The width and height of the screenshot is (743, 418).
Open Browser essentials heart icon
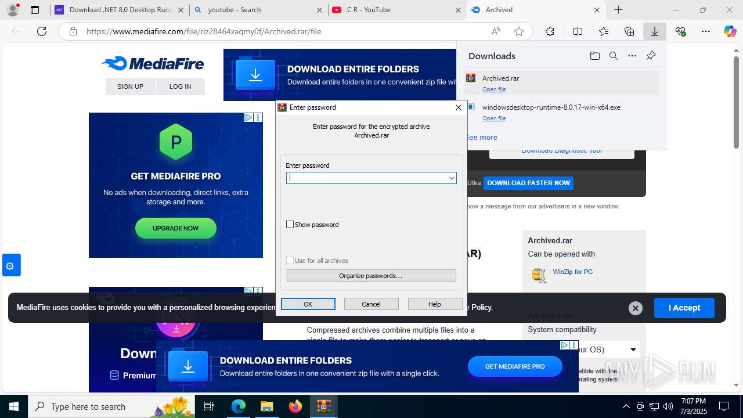click(681, 31)
